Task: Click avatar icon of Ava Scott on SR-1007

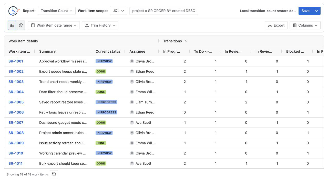Action: tap(132, 122)
